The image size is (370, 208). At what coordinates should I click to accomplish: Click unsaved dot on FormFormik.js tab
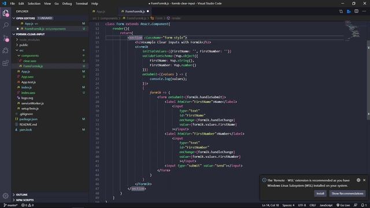[x=148, y=12]
